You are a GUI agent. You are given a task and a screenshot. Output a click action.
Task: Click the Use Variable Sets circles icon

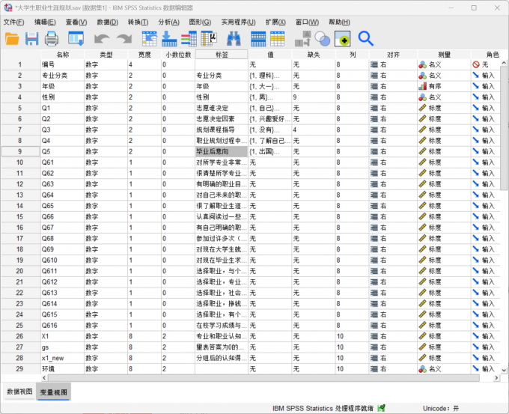323,38
